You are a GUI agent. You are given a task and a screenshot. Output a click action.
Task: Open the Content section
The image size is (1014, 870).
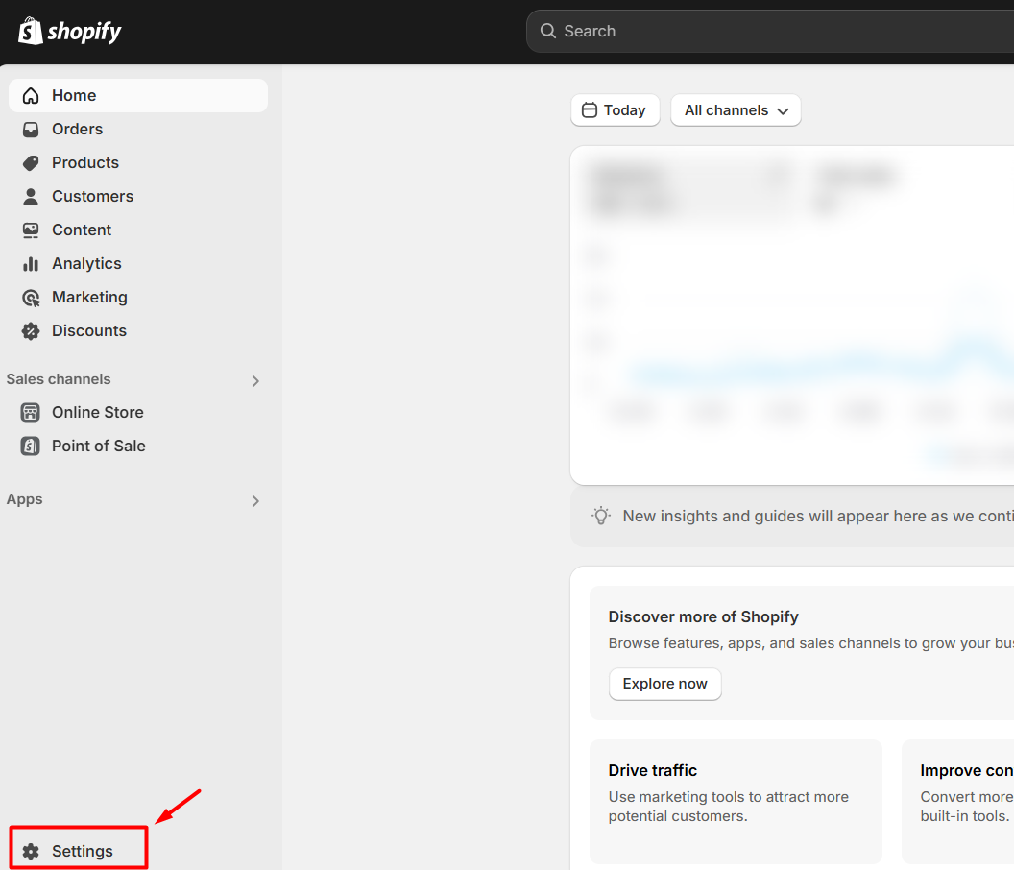(x=138, y=230)
